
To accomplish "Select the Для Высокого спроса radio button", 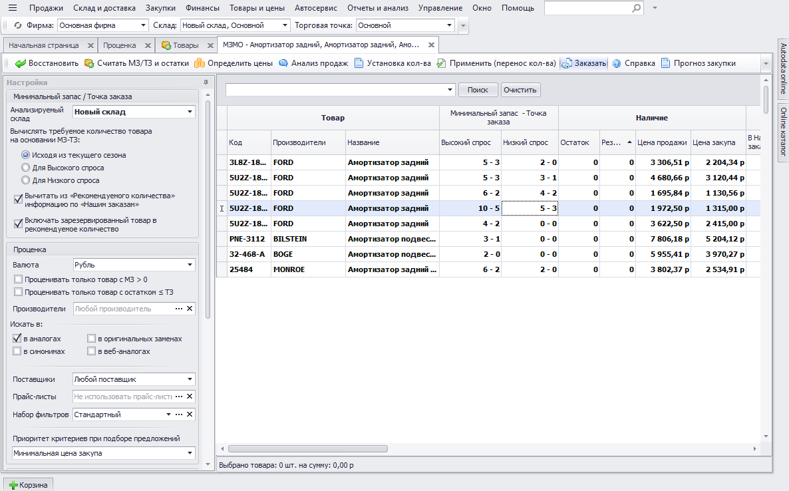I will [x=25, y=168].
